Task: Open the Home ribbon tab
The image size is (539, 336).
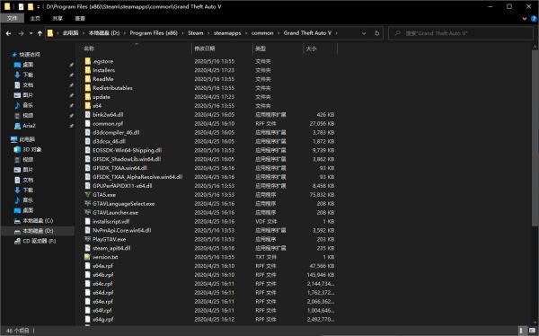Action: tap(35, 19)
